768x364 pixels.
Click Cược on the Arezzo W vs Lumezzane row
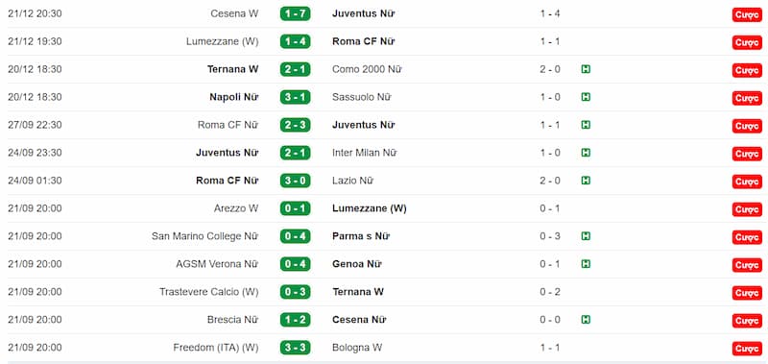[x=747, y=209]
